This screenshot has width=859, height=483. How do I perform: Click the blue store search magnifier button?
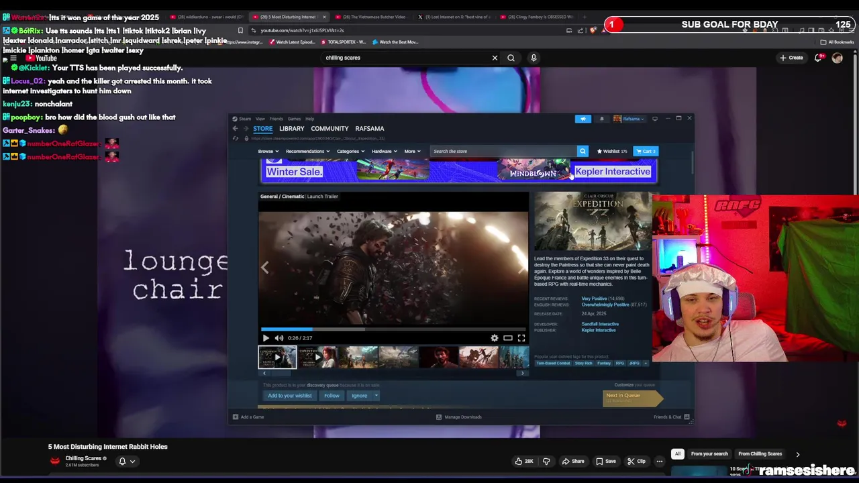click(x=583, y=151)
